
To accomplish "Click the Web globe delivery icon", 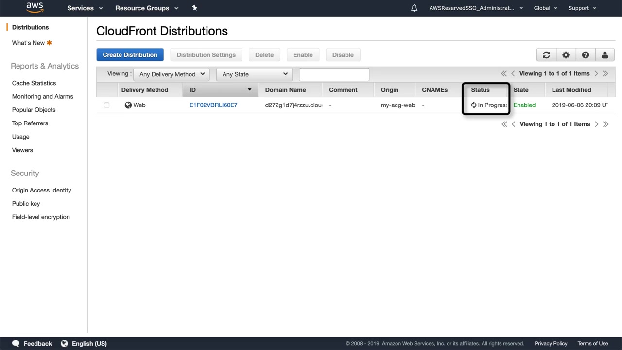I will coord(128,105).
